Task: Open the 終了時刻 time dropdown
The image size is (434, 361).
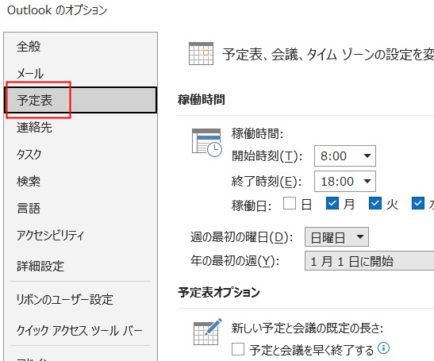Action: click(x=345, y=182)
